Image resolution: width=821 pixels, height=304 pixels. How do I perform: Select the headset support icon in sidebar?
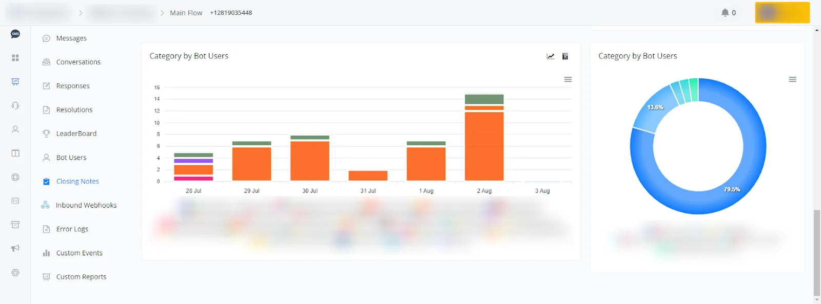(x=15, y=105)
